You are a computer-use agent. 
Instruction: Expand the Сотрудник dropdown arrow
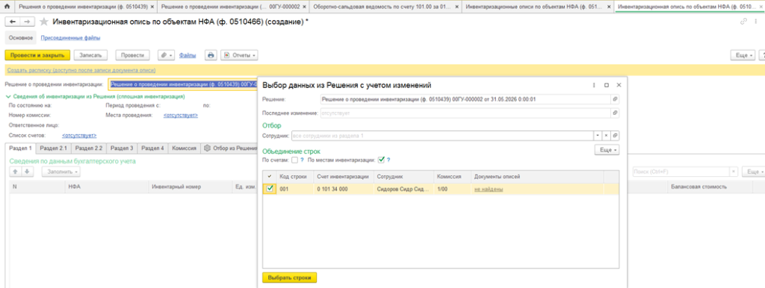click(598, 136)
